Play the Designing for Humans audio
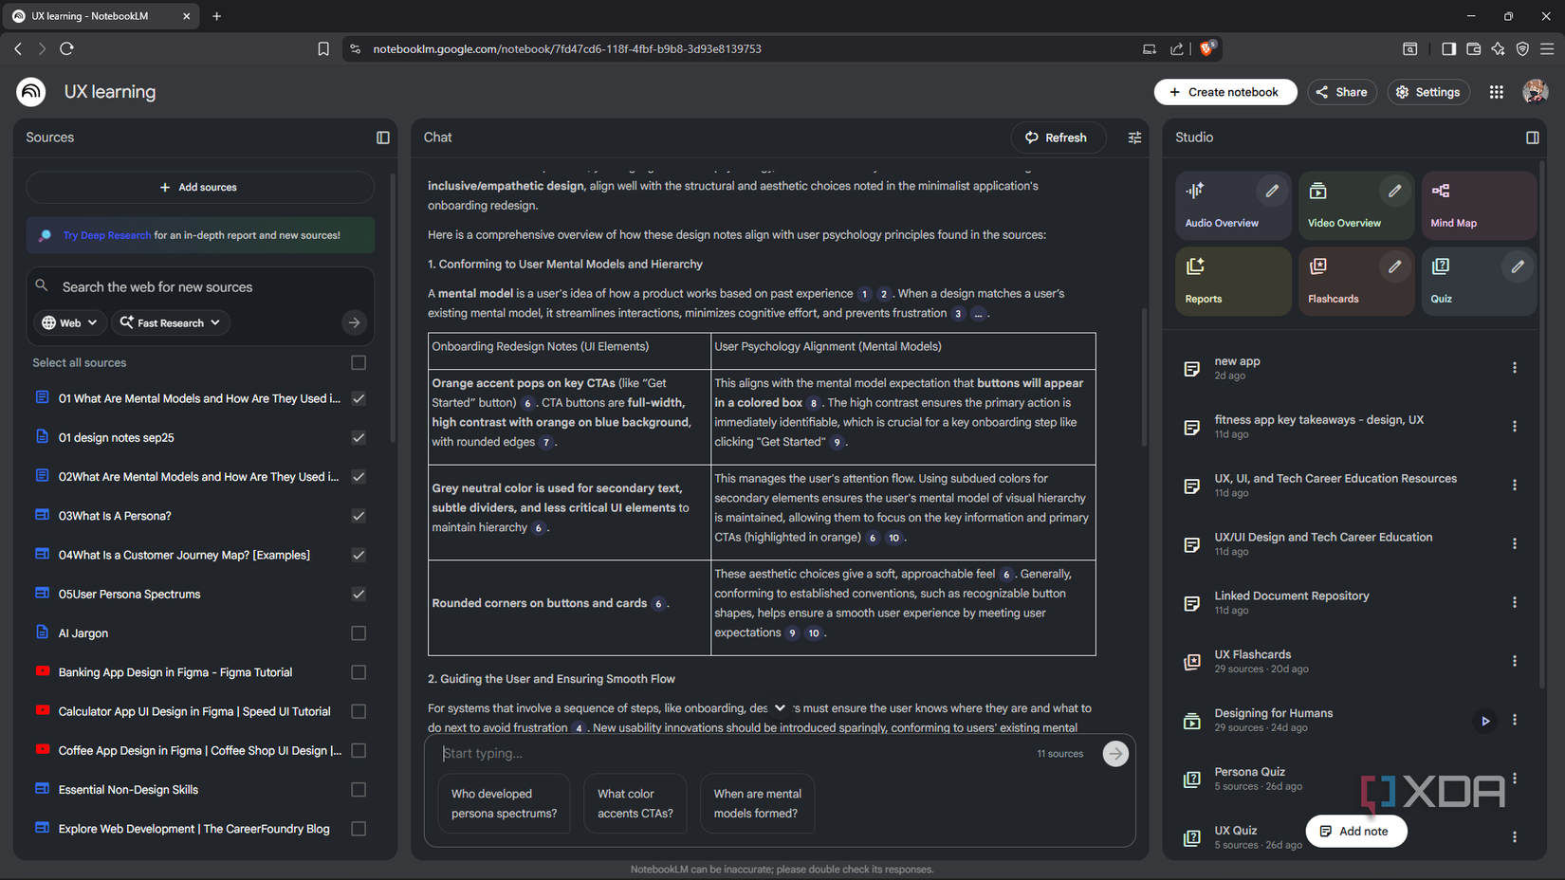 tap(1485, 721)
